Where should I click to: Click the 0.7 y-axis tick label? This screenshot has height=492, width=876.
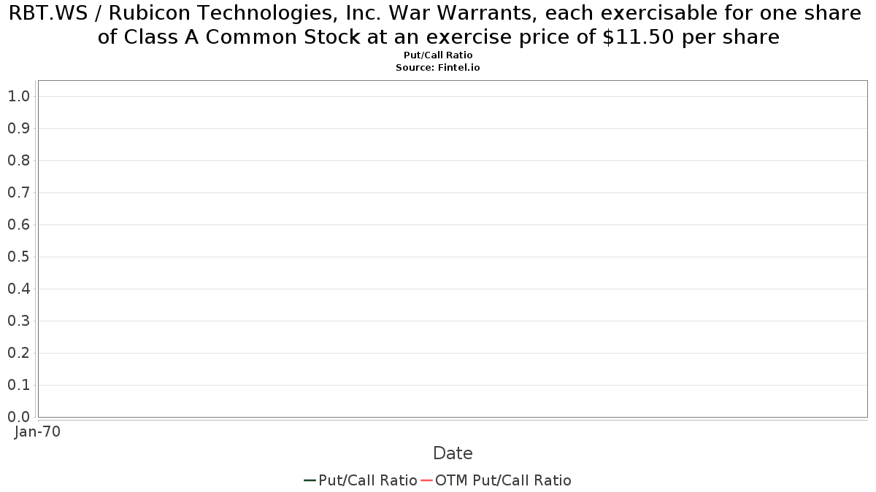18,192
